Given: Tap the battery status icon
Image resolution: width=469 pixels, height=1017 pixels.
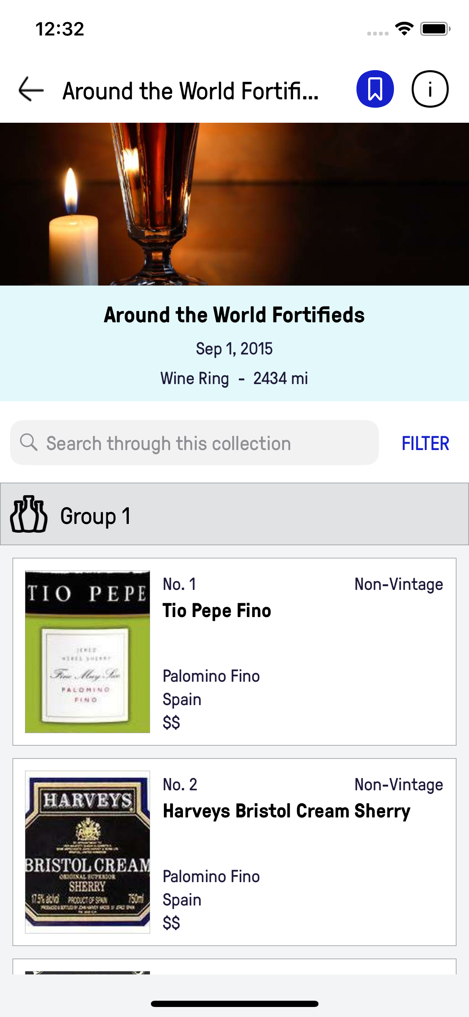Looking at the screenshot, I should pyautogui.click(x=435, y=29).
